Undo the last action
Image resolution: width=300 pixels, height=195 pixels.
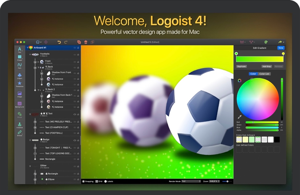tap(59, 42)
